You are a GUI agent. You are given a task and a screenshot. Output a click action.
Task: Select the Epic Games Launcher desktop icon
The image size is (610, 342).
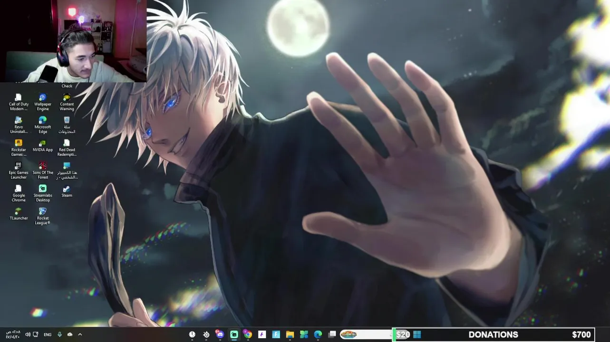[x=19, y=171]
